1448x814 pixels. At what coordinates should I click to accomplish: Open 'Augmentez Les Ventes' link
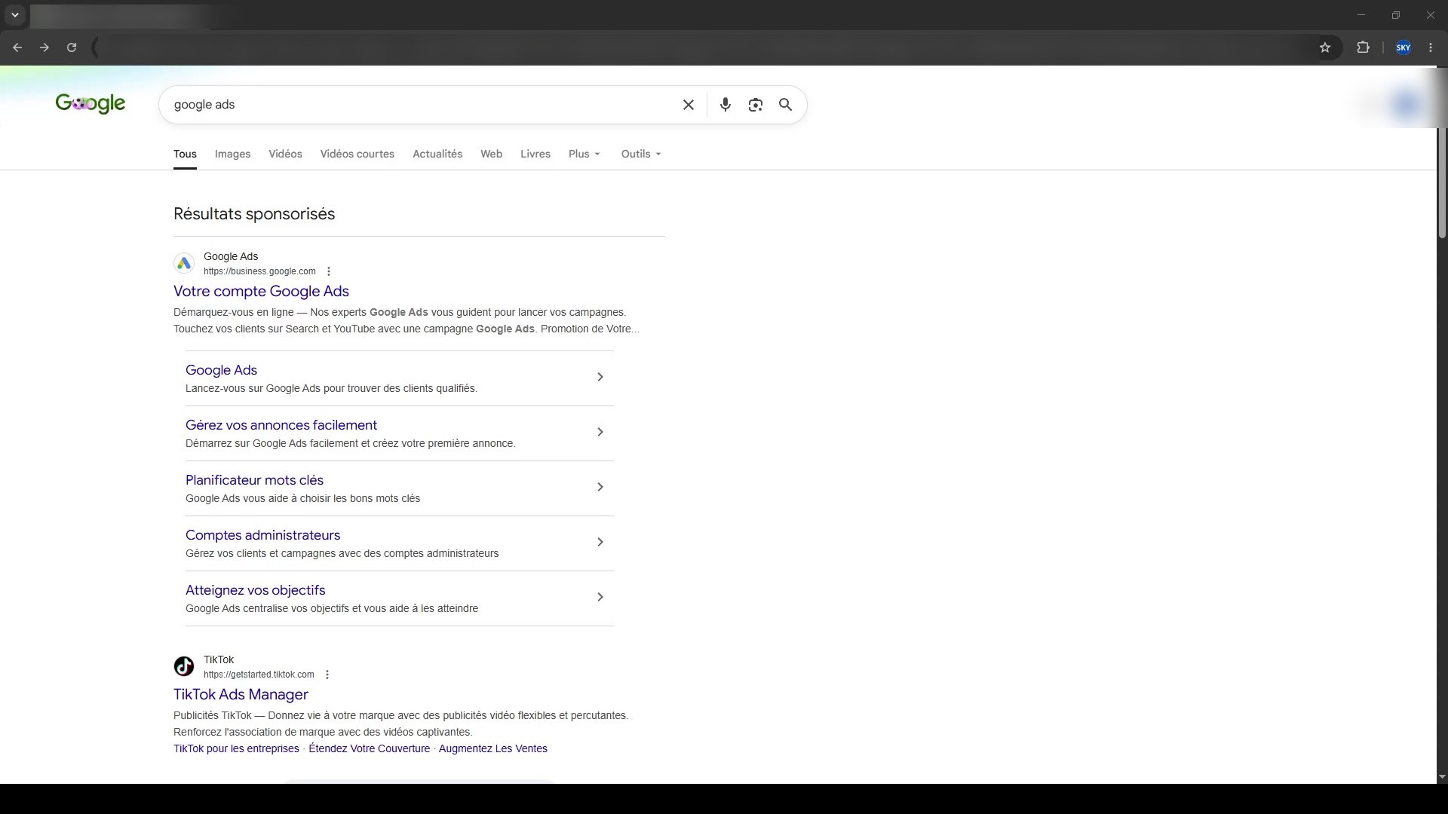click(x=492, y=748)
